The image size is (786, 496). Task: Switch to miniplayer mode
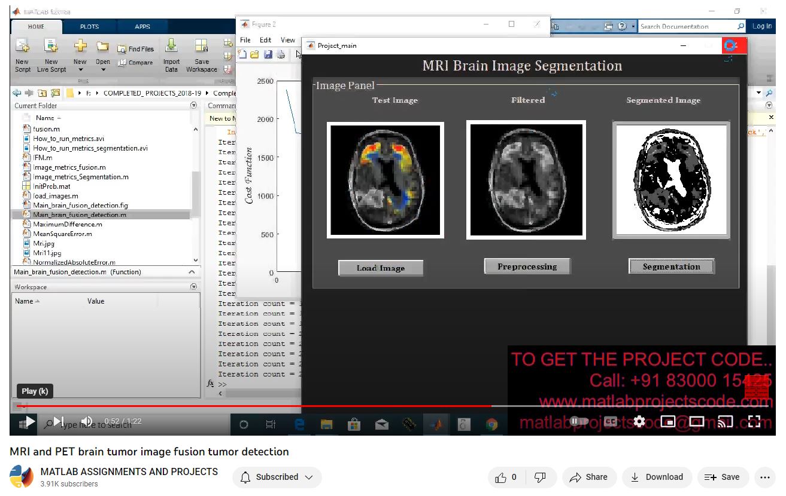(667, 422)
